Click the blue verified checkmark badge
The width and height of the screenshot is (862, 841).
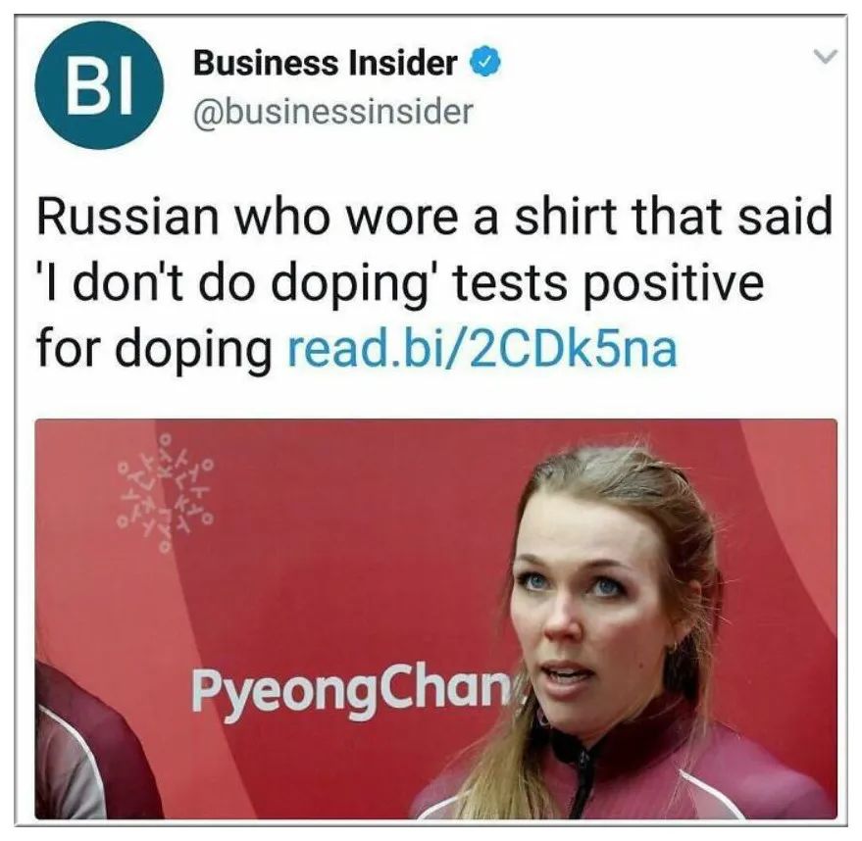click(x=484, y=63)
